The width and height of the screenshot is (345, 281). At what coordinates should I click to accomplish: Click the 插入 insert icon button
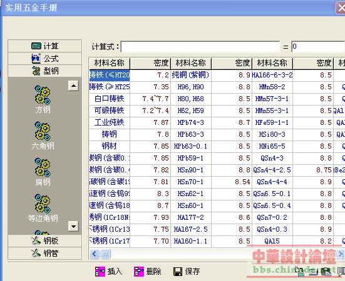[100, 272]
